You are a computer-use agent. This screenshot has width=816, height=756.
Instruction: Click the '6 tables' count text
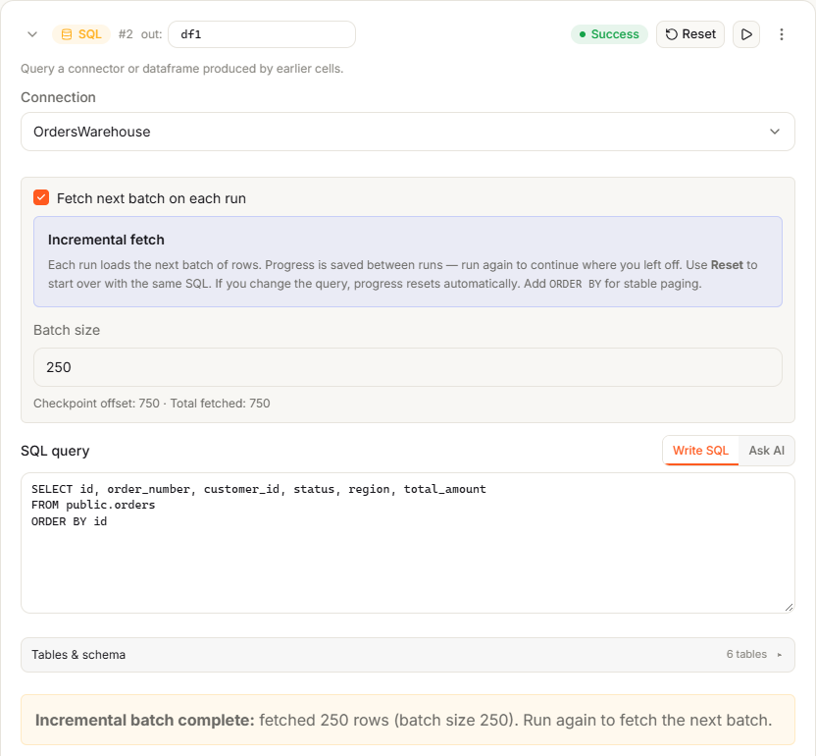coord(746,655)
